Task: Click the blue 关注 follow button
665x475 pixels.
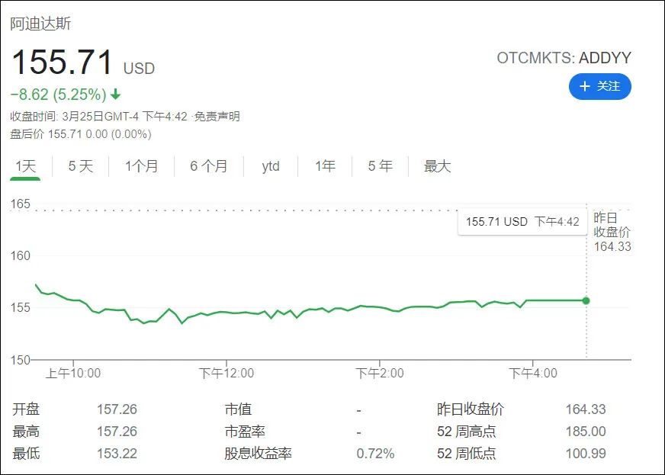Action: tap(600, 88)
